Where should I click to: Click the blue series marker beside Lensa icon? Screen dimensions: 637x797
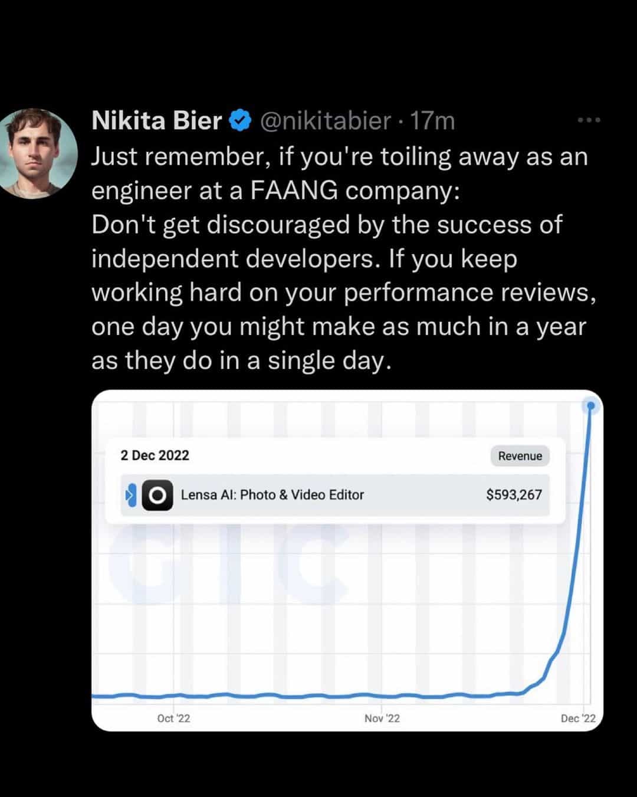(x=131, y=495)
